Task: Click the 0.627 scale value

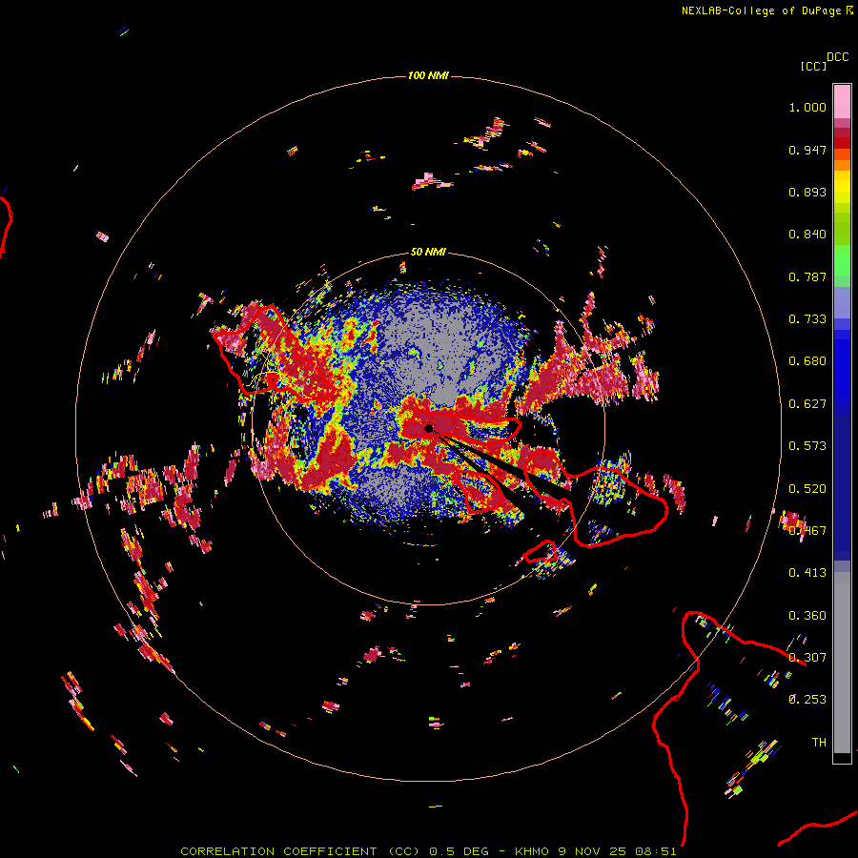Action: click(x=807, y=404)
